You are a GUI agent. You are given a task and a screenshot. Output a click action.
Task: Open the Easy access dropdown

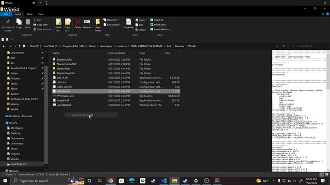pos(112,25)
